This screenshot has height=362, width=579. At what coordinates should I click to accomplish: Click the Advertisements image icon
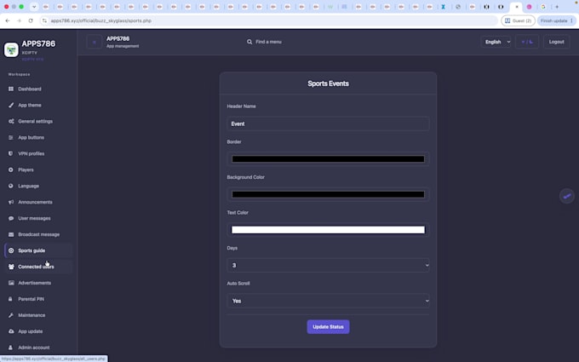(x=11, y=283)
